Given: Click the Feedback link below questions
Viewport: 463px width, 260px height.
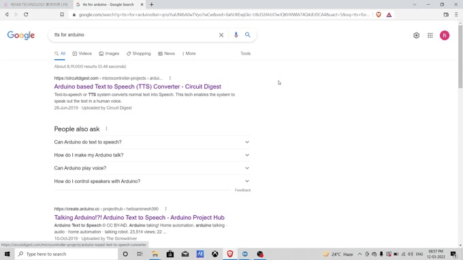Looking at the screenshot, I should (x=242, y=190).
